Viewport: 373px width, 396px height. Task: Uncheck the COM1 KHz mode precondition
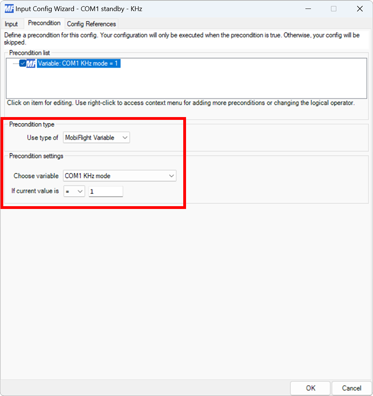[x=22, y=63]
